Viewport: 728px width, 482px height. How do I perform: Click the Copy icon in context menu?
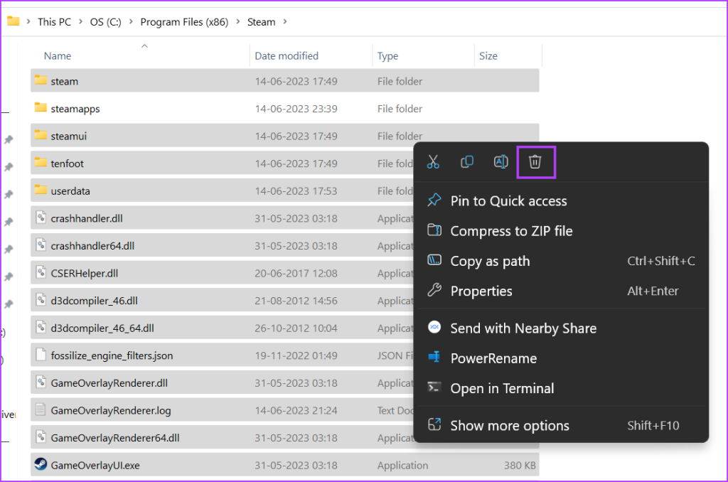[467, 162]
